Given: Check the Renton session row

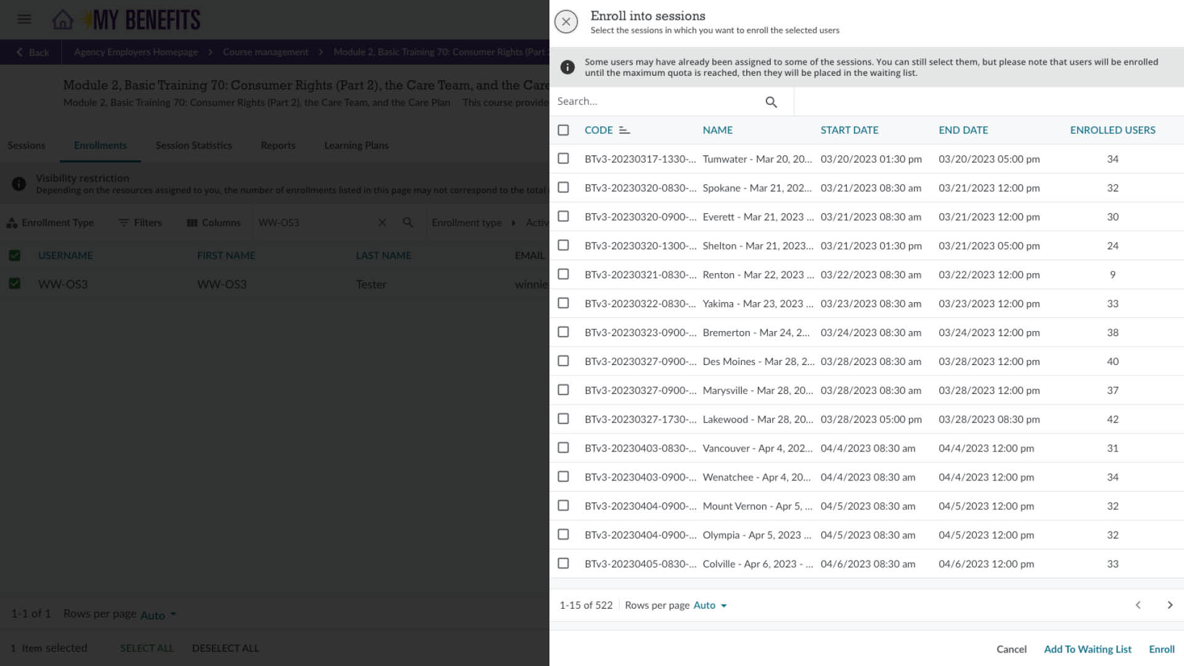Looking at the screenshot, I should pyautogui.click(x=563, y=274).
